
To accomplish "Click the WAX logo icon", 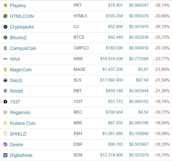I will click(x=5, y=59).
